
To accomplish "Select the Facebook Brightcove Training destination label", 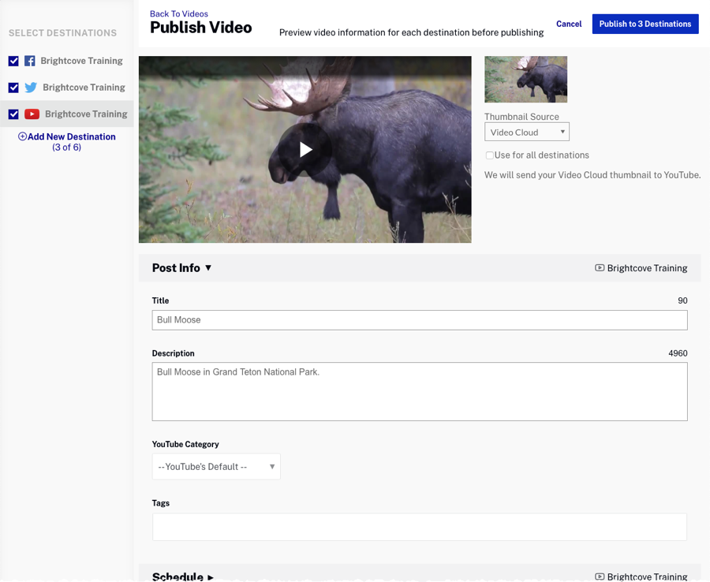I will 81,61.
